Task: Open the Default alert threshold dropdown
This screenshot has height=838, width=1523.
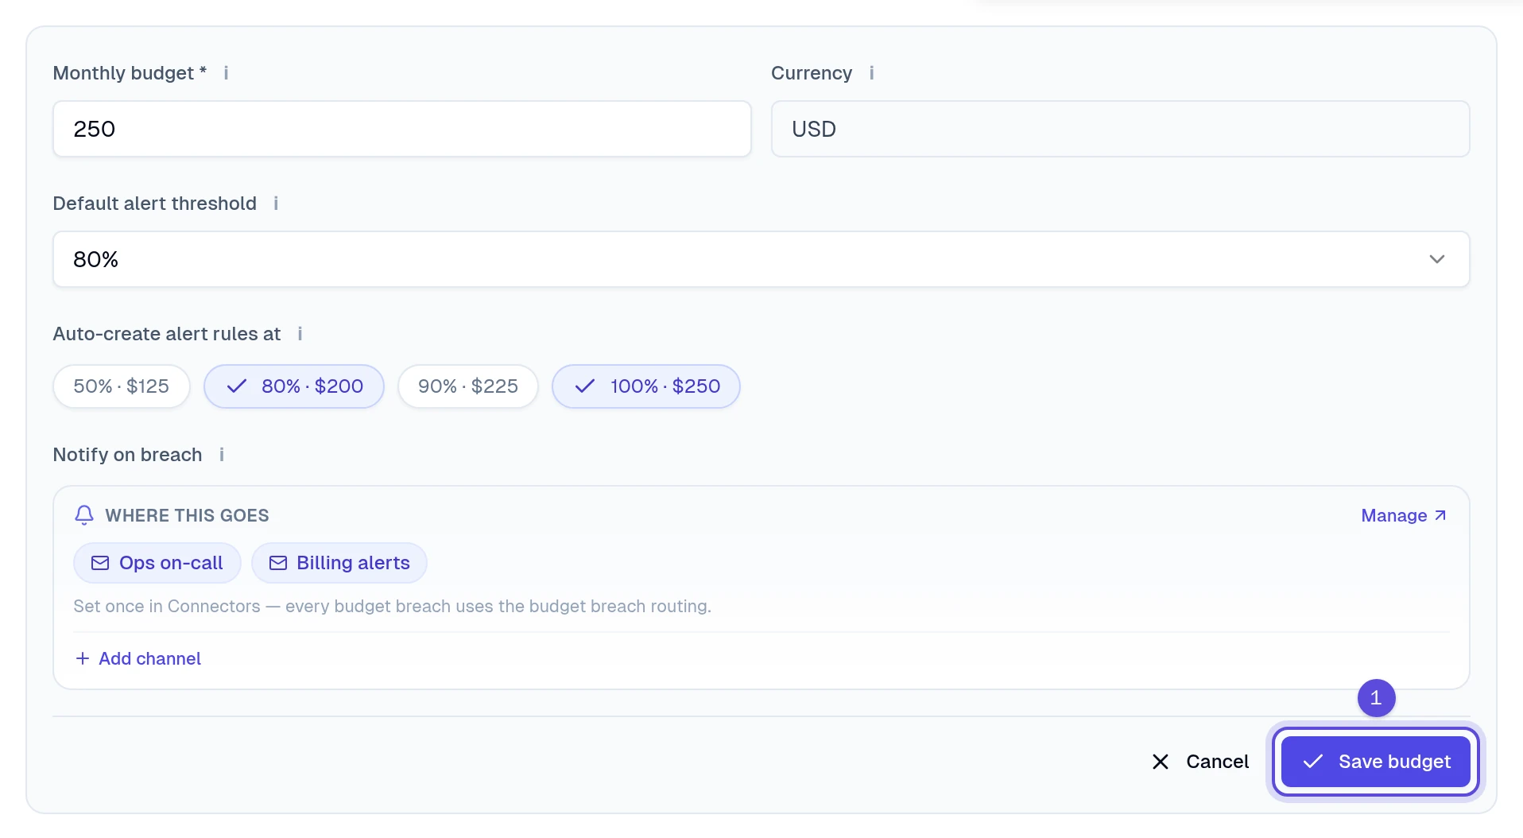Action: pyautogui.click(x=761, y=259)
